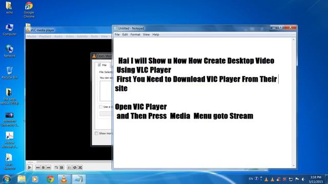Click the Show desktop strip by the clock

click(x=326, y=179)
